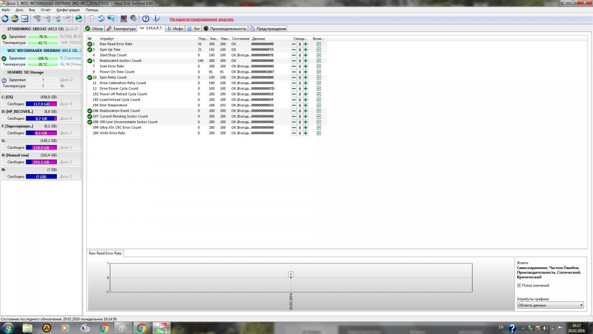Screen dimensions: 593x334
Task: Switch to the Инфо tab
Action: coord(175,29)
